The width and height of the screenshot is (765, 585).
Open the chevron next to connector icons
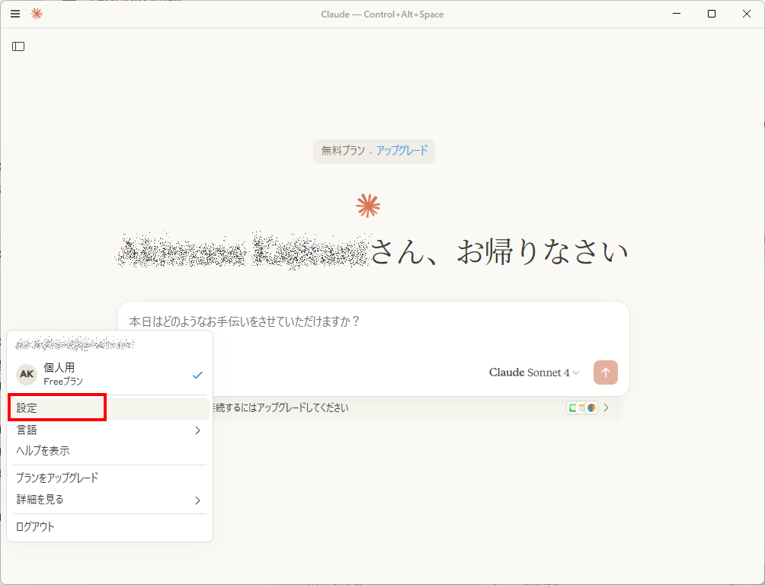pyautogui.click(x=607, y=408)
